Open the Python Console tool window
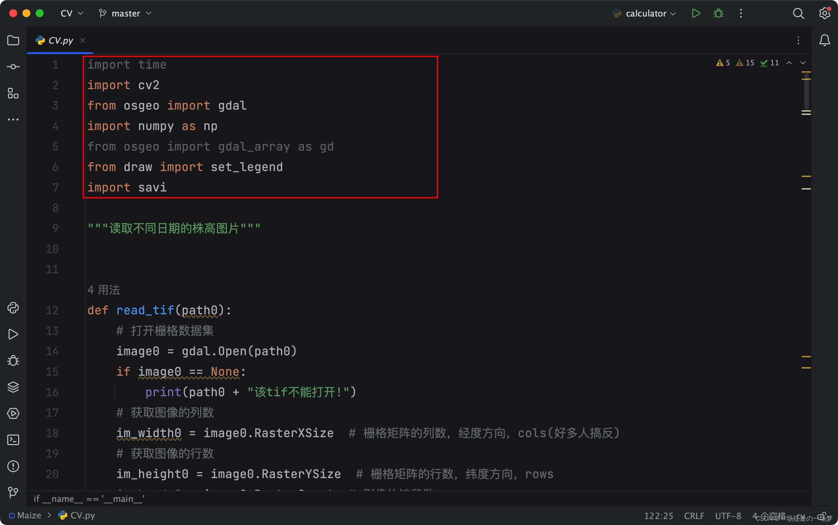 coord(13,308)
